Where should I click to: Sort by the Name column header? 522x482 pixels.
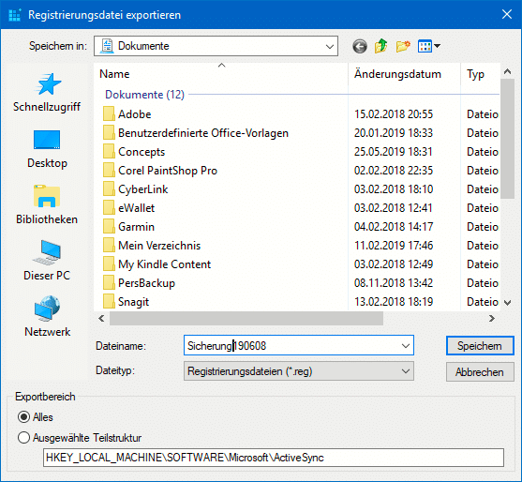[x=221, y=74]
